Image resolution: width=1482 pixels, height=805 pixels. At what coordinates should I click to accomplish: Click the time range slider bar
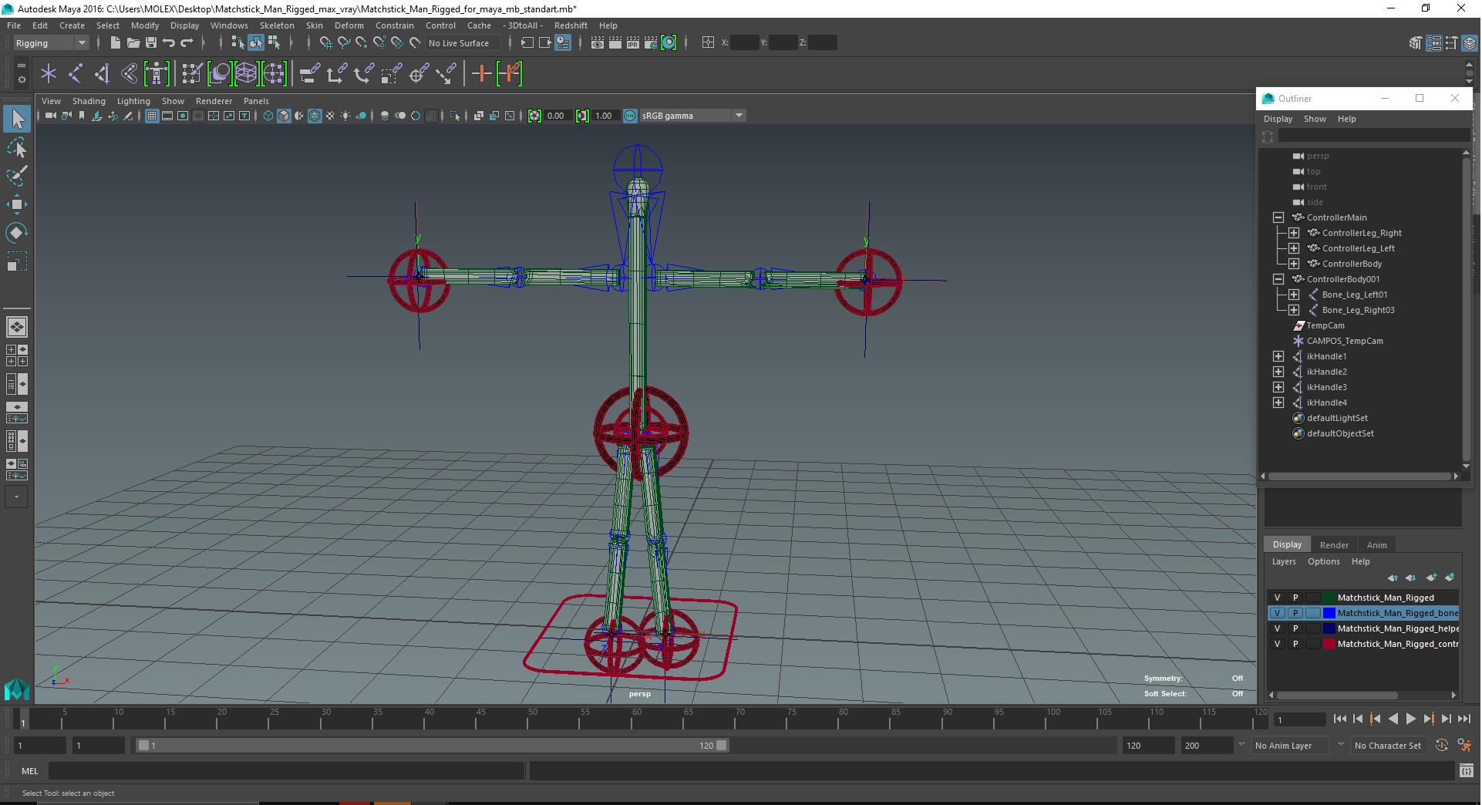pos(432,746)
